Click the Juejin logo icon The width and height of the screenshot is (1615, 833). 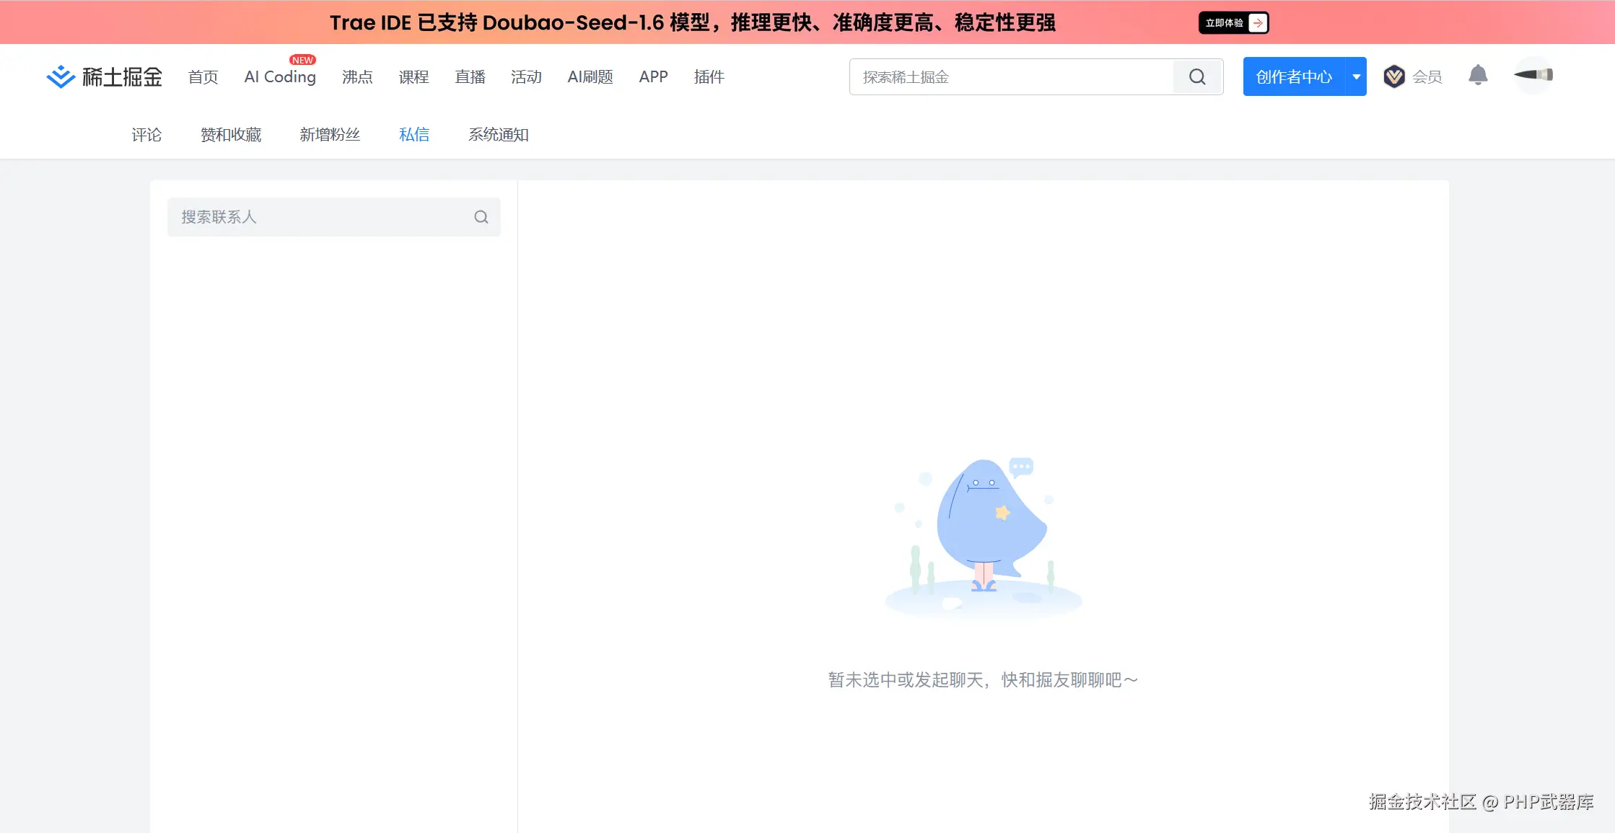tap(61, 76)
